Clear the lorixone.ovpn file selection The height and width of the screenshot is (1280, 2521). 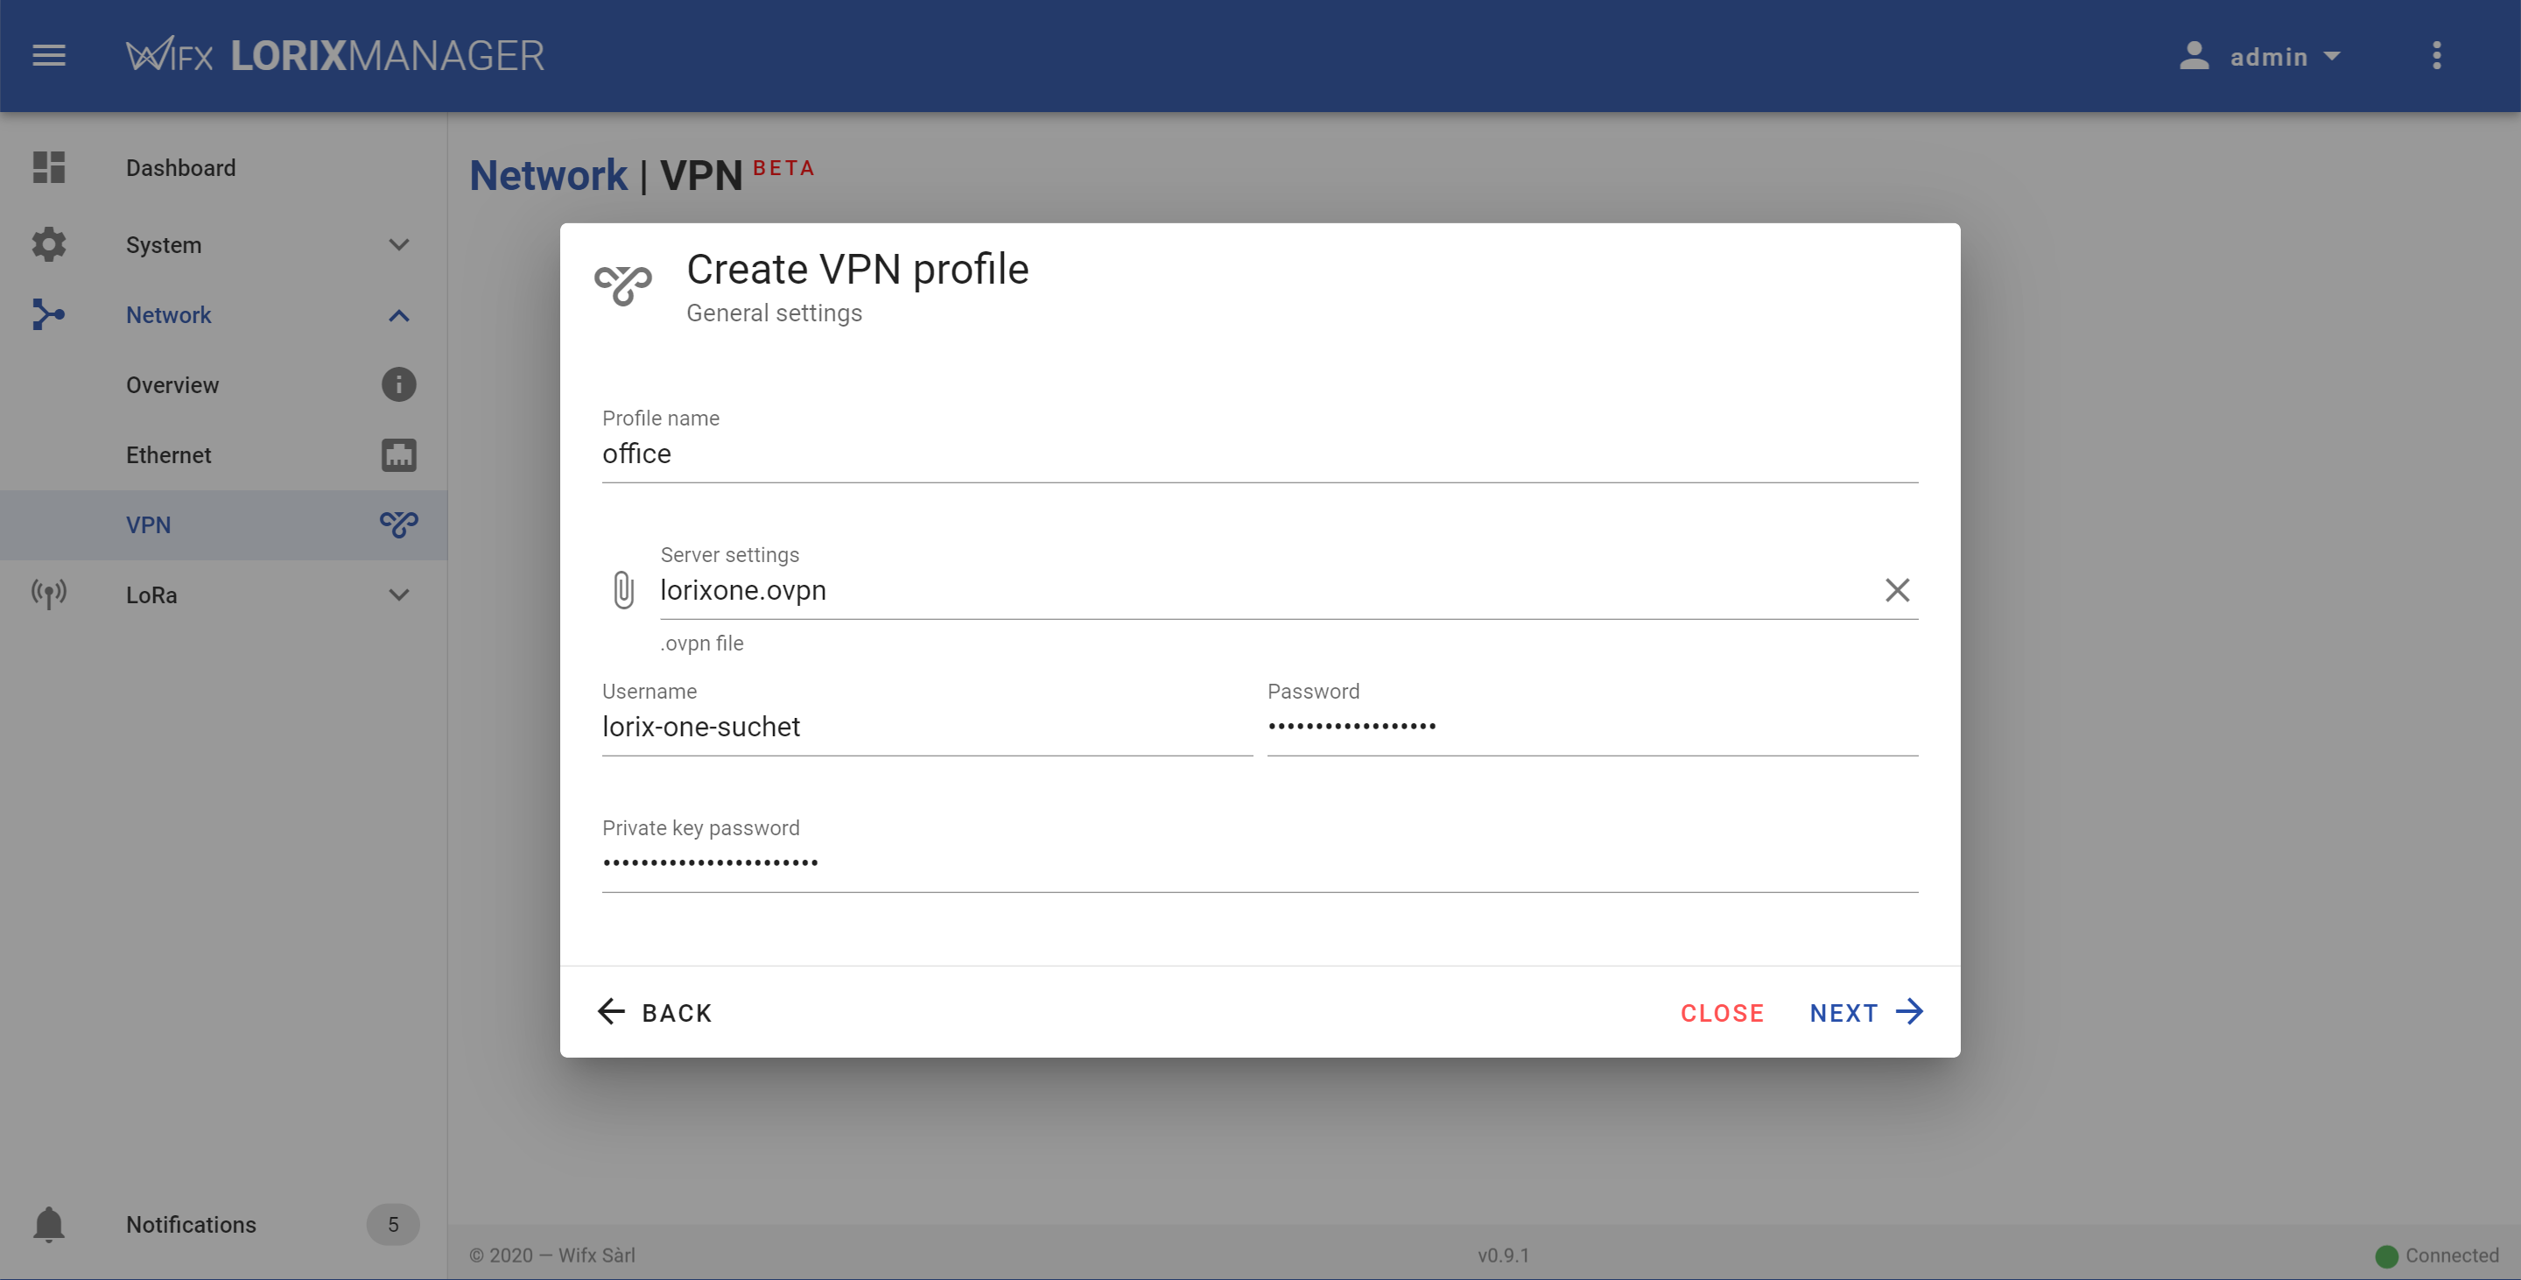tap(1897, 590)
